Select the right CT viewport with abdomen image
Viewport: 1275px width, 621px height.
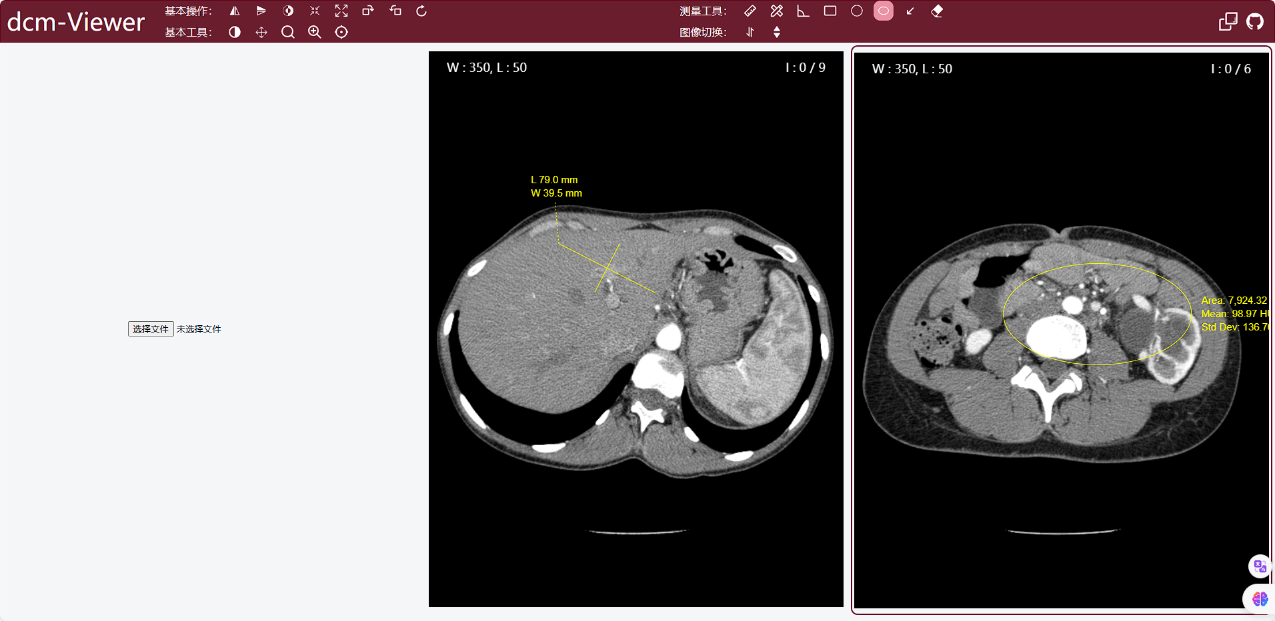coord(1062,330)
